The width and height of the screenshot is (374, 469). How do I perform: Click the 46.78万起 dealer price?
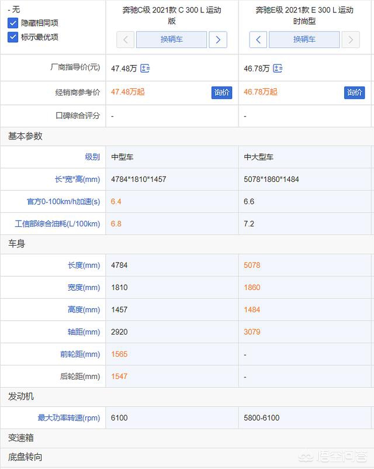click(x=261, y=92)
